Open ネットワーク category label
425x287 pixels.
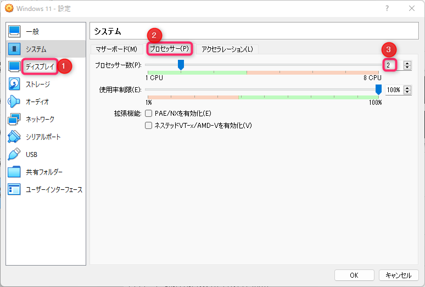40,120
